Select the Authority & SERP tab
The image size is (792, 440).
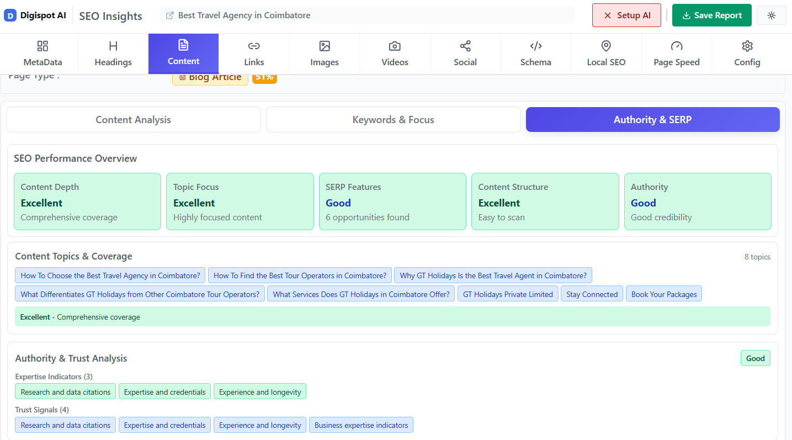[x=652, y=119]
